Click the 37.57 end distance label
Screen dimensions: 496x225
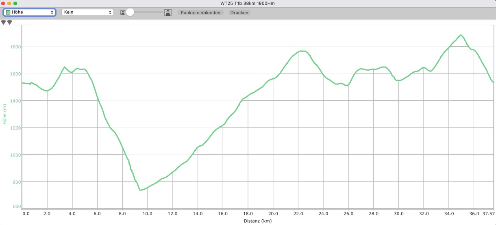tap(487, 214)
